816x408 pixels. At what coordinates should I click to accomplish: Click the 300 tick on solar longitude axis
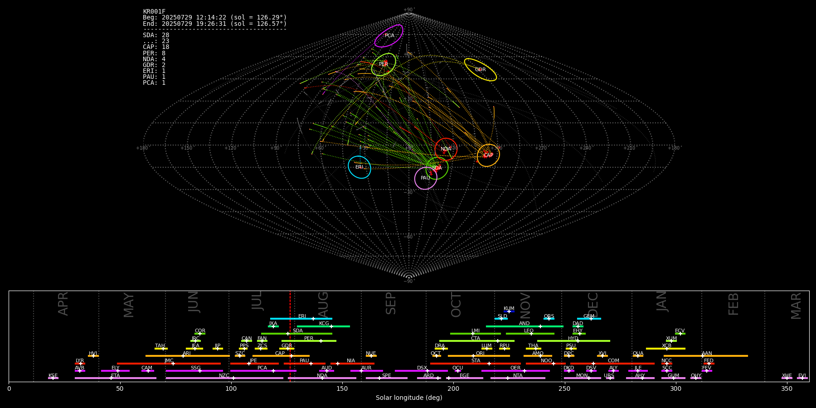pos(675,389)
